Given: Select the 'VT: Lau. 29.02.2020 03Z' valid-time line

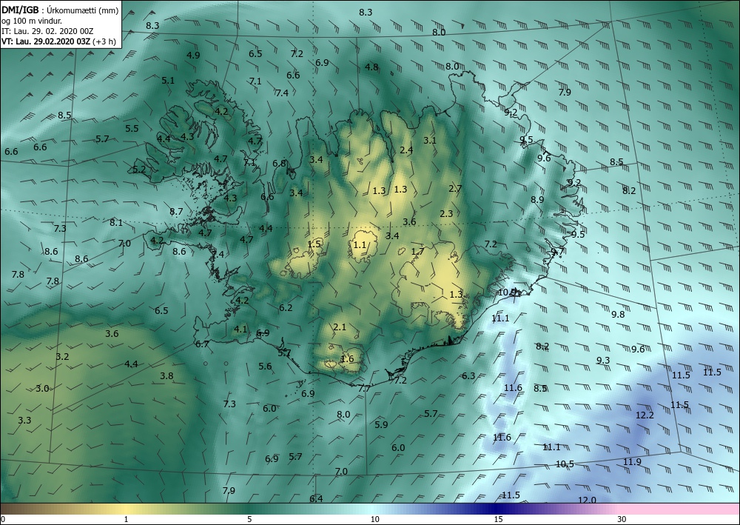Looking at the screenshot, I should pos(47,41).
